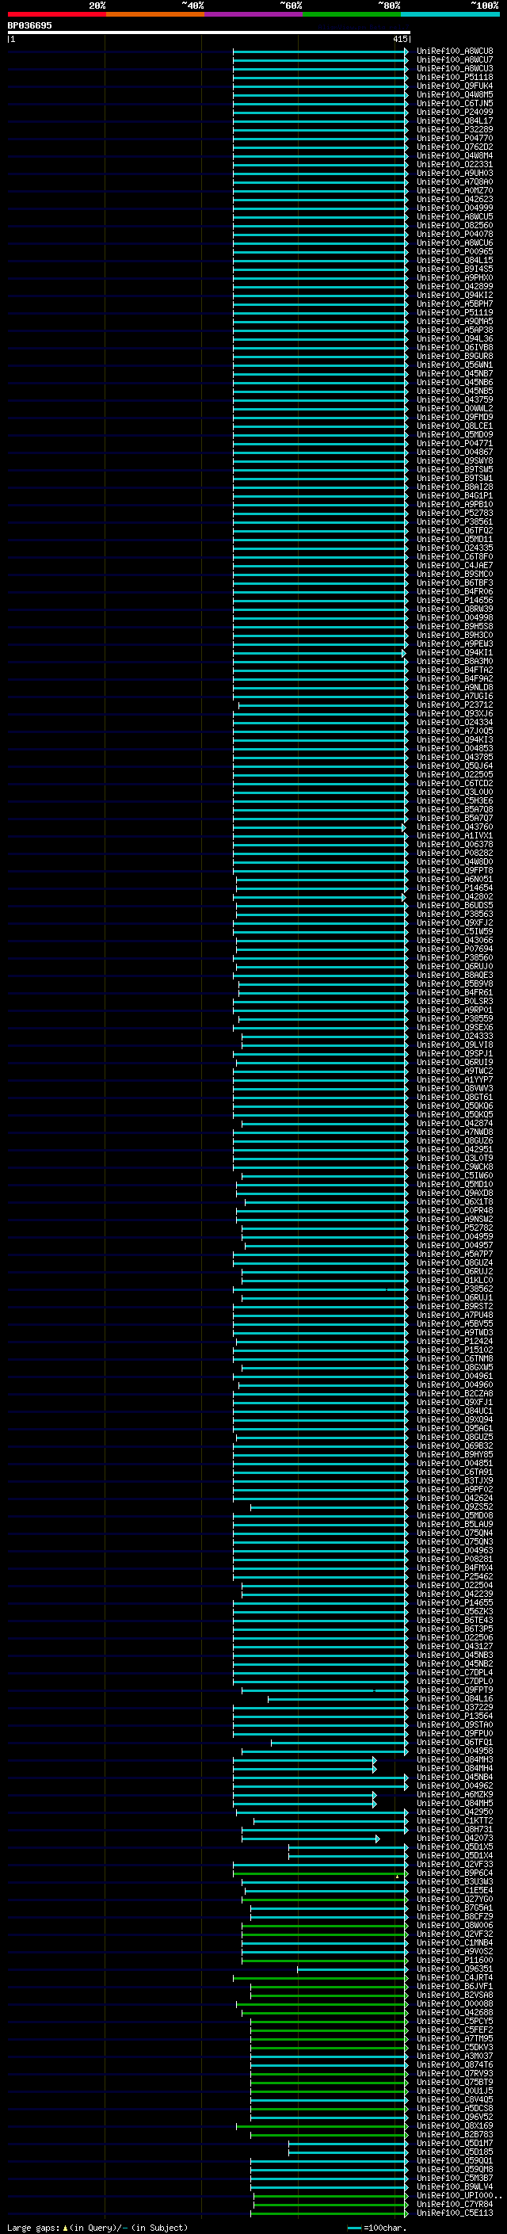Select subject label UniRef100_Q00088
The image size is (507, 2234).
pos(455,2004)
